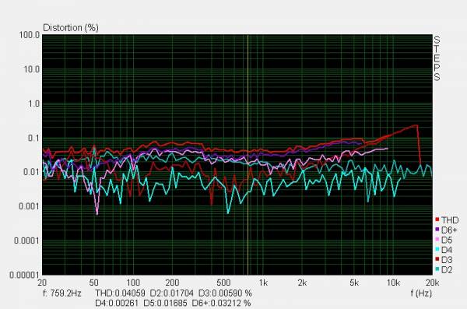Click the 'D6+:0.03212 %' readout value
Viewport: 467px width, 309px height.
(221, 303)
